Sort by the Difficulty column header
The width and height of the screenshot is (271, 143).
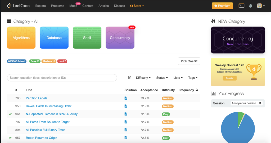pyautogui.click(x=168, y=90)
